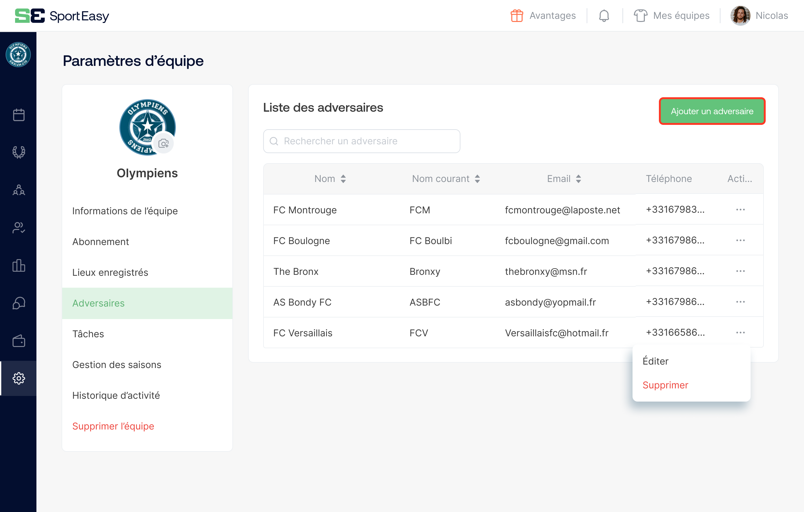Click the notification bell icon

click(x=604, y=15)
